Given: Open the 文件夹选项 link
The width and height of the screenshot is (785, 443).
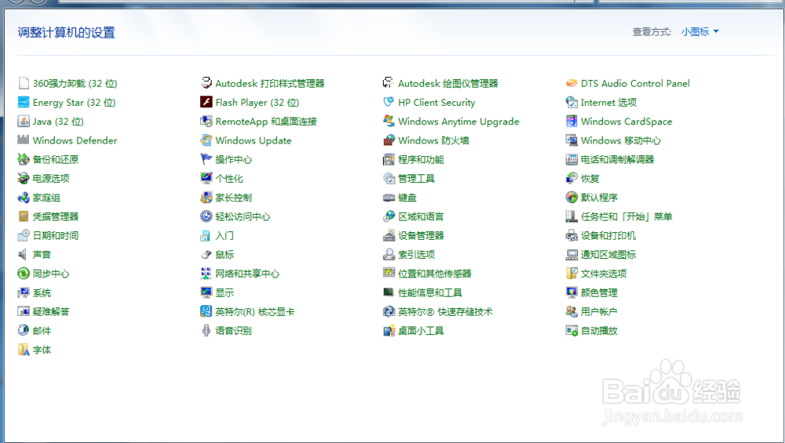Looking at the screenshot, I should coord(604,274).
